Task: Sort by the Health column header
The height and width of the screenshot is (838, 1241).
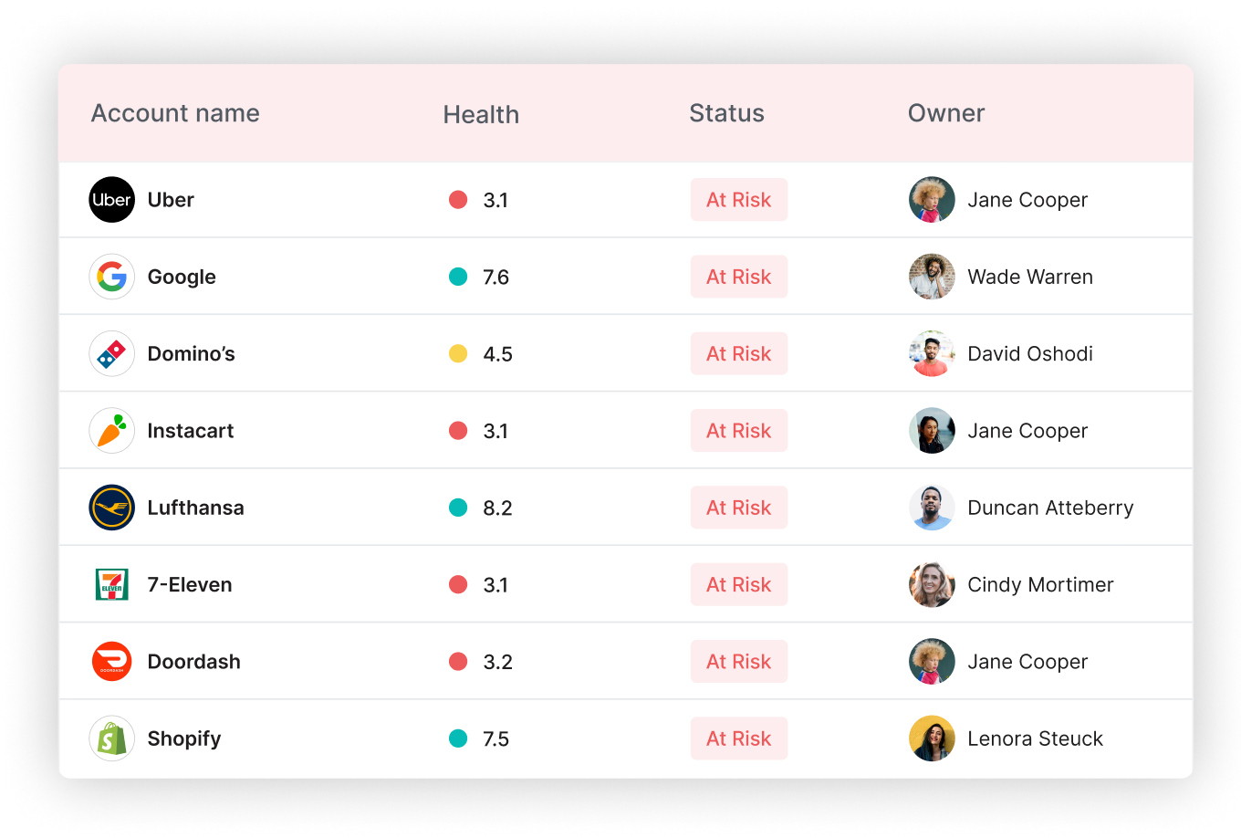Action: (481, 115)
